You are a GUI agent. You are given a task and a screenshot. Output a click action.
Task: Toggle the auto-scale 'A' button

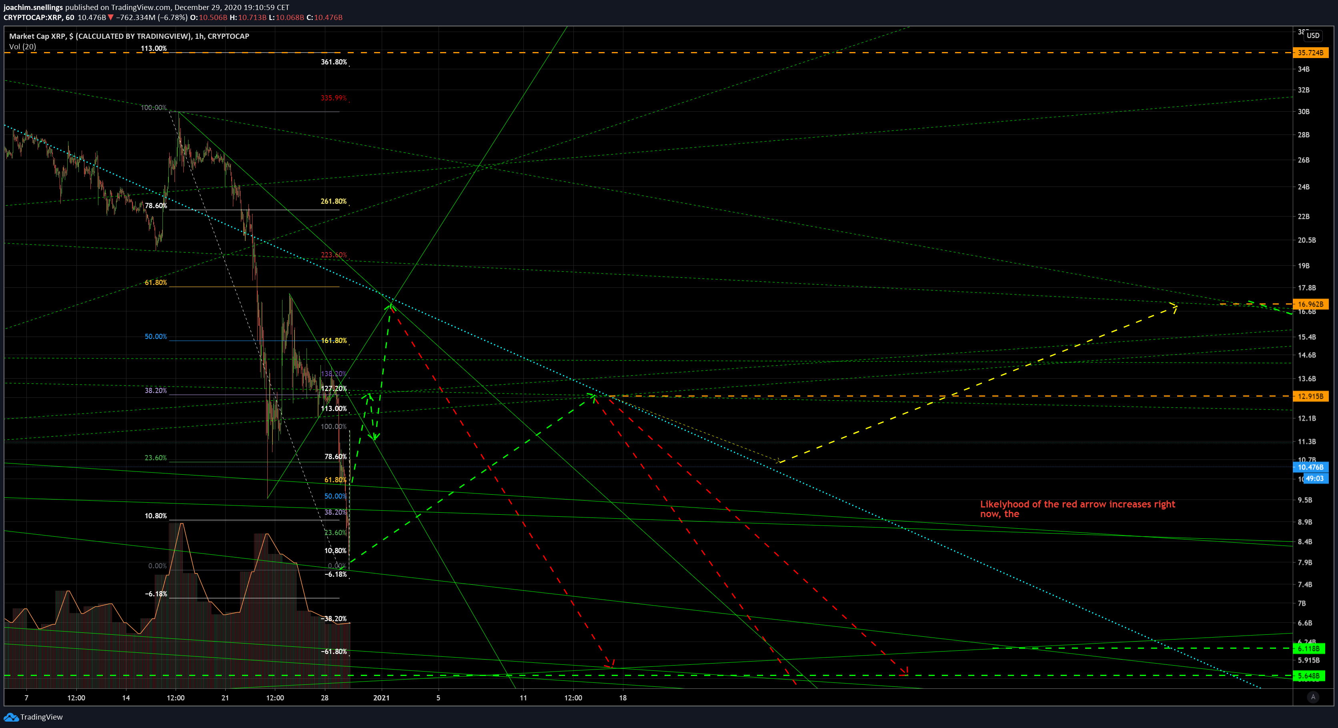tap(1313, 697)
